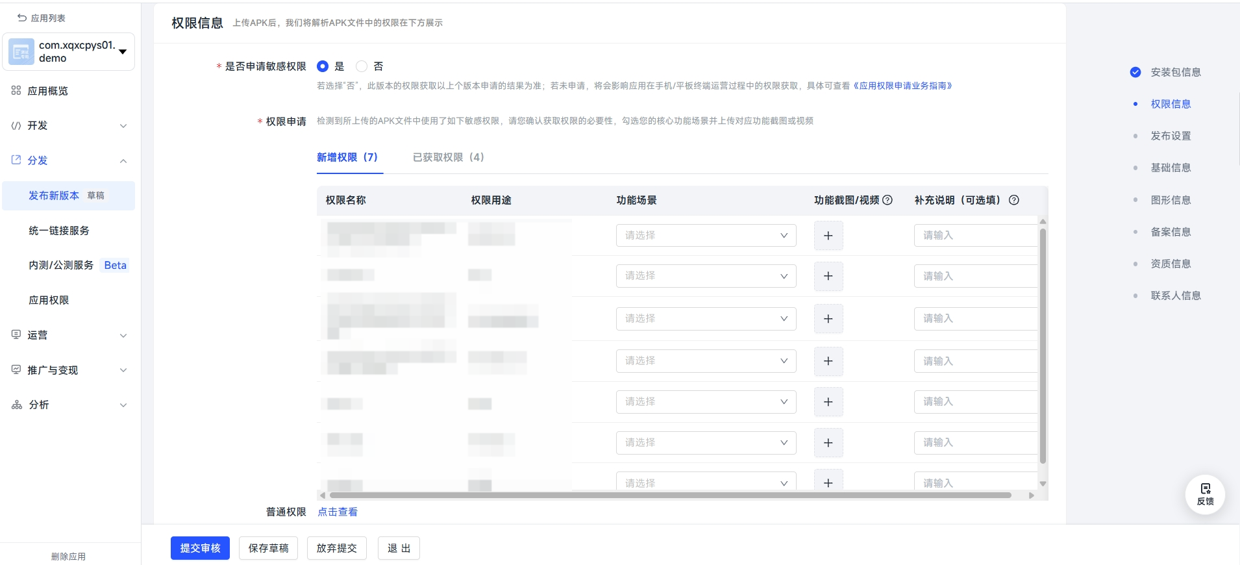Image resolution: width=1240 pixels, height=565 pixels.
Task: Click the com.xqxcpys01.demo app icon
Action: click(21, 52)
